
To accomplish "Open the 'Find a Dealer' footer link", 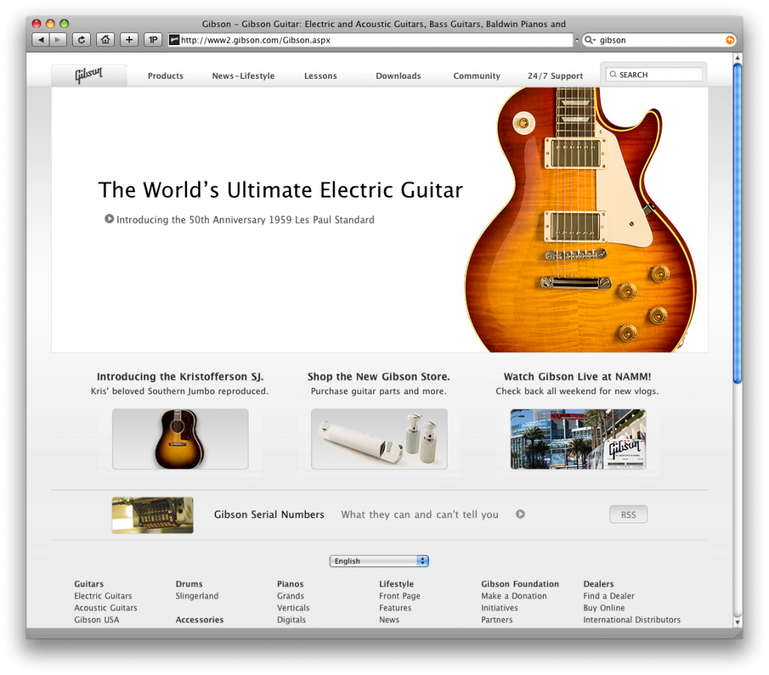I will click(608, 596).
